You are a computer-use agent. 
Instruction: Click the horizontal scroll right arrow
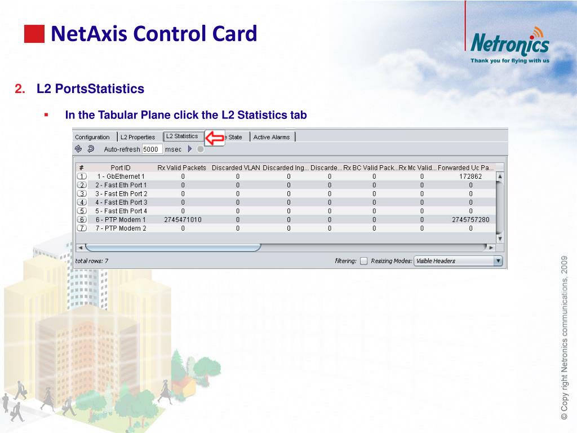coord(491,248)
